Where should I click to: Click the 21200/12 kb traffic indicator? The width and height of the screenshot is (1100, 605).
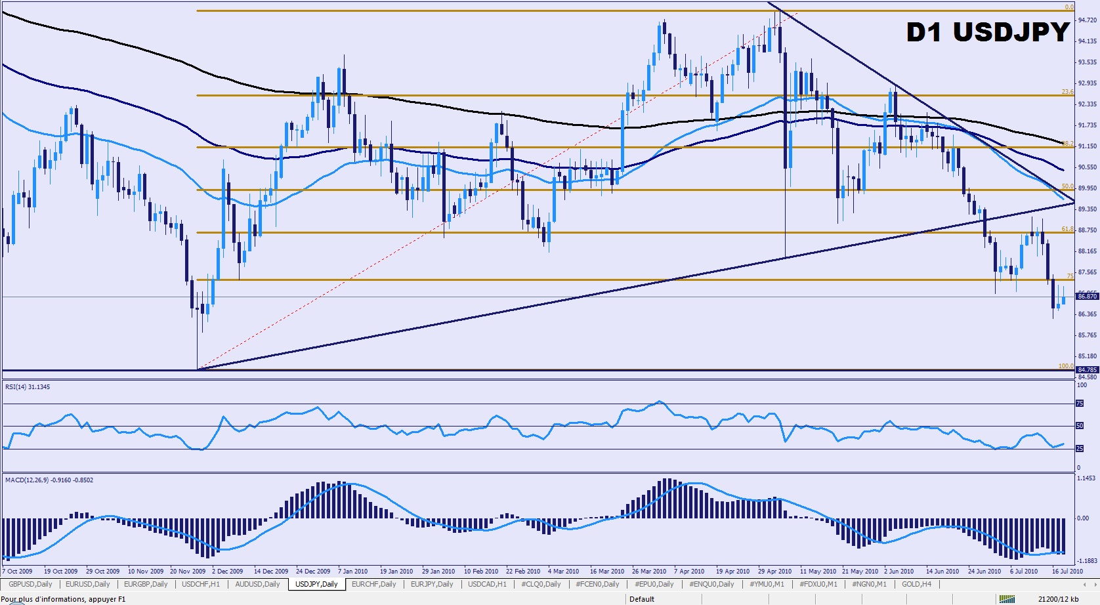pos(1059,599)
